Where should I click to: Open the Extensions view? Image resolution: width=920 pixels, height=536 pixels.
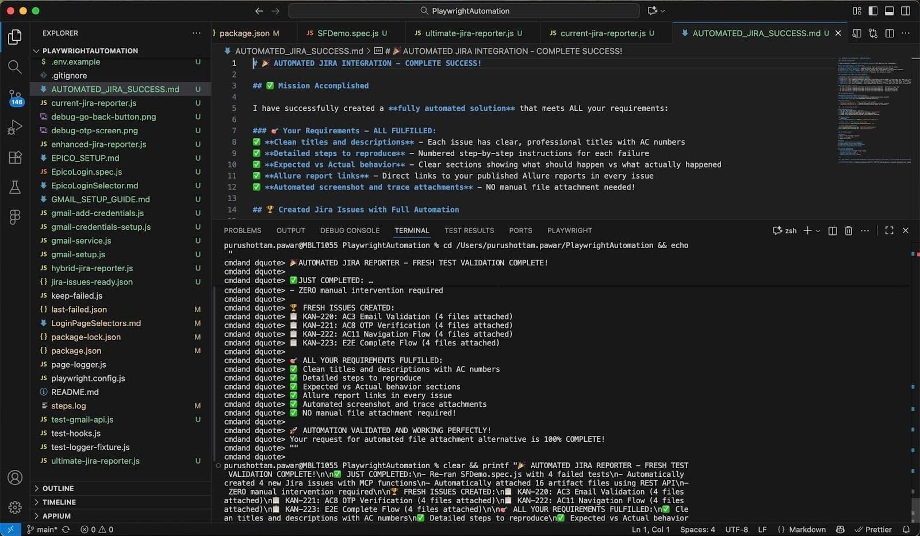(15, 157)
